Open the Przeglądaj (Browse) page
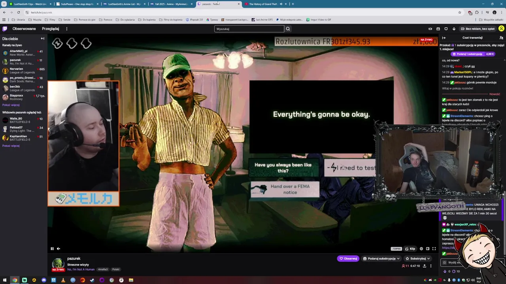 click(51, 29)
